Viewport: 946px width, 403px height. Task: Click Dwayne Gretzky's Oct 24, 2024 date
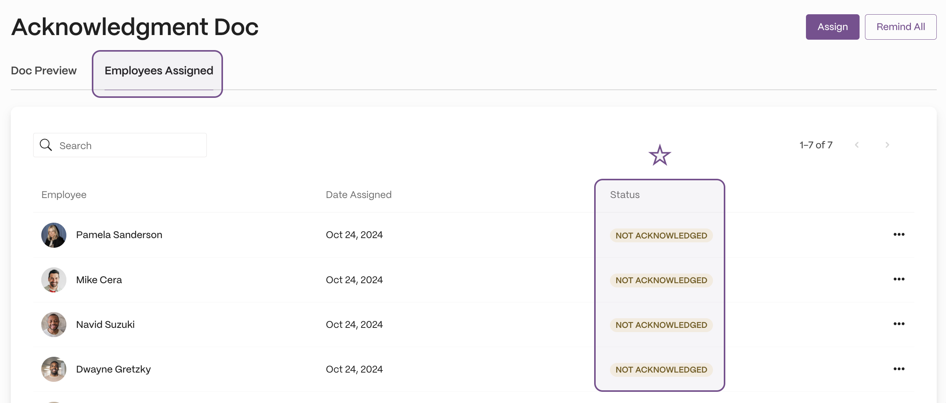click(x=354, y=369)
